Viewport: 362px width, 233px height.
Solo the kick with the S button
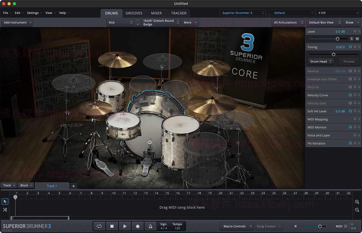pyautogui.click(x=351, y=39)
